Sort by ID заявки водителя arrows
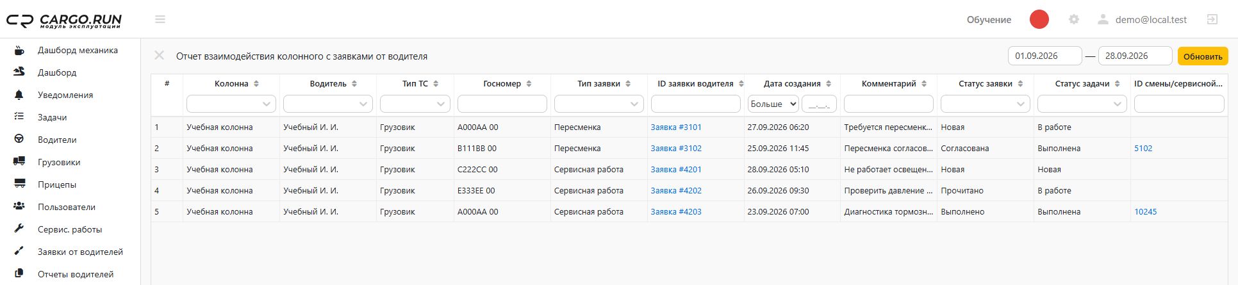The width and height of the screenshot is (1238, 285). point(741,84)
